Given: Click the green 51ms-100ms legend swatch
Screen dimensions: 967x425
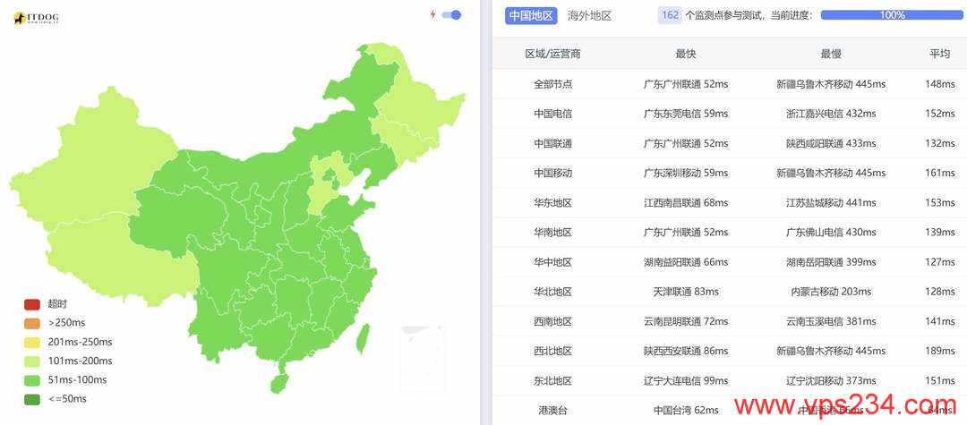Looking at the screenshot, I should [32, 380].
